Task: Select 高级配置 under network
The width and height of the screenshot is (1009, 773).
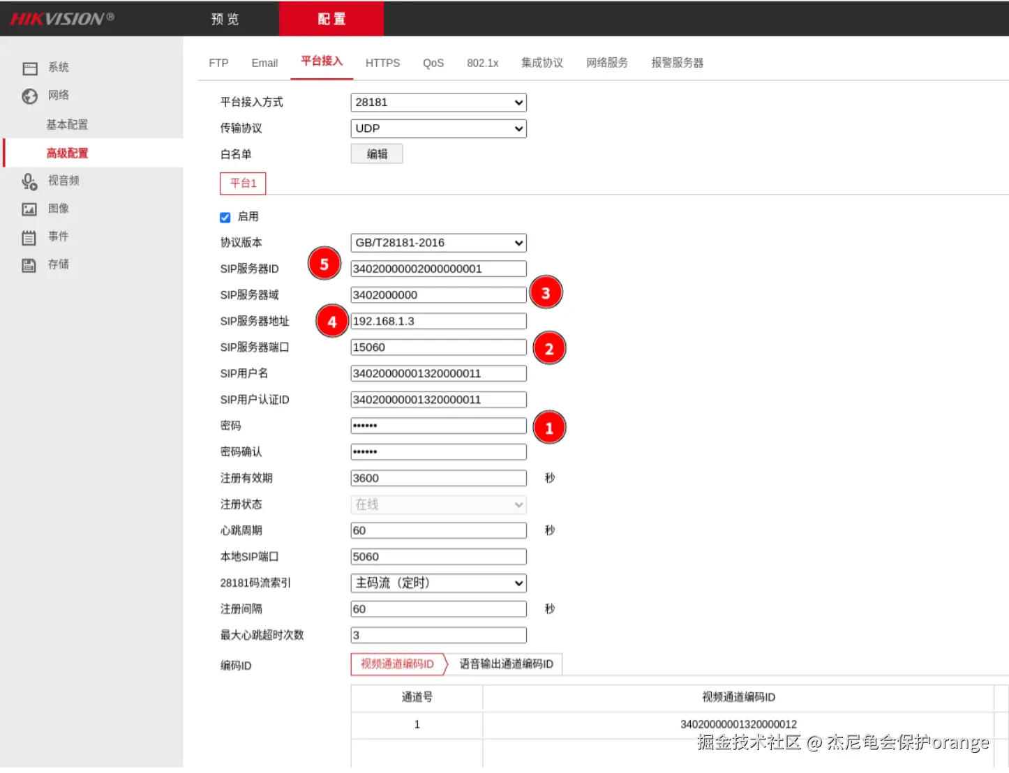Action: tap(67, 153)
